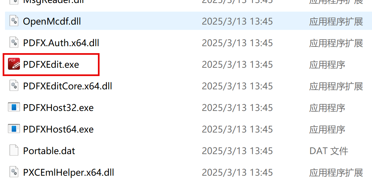Viewport: 372px width, 183px height.
Task: Select the PDFXEdit.exe red PDF icon
Action: click(x=14, y=64)
